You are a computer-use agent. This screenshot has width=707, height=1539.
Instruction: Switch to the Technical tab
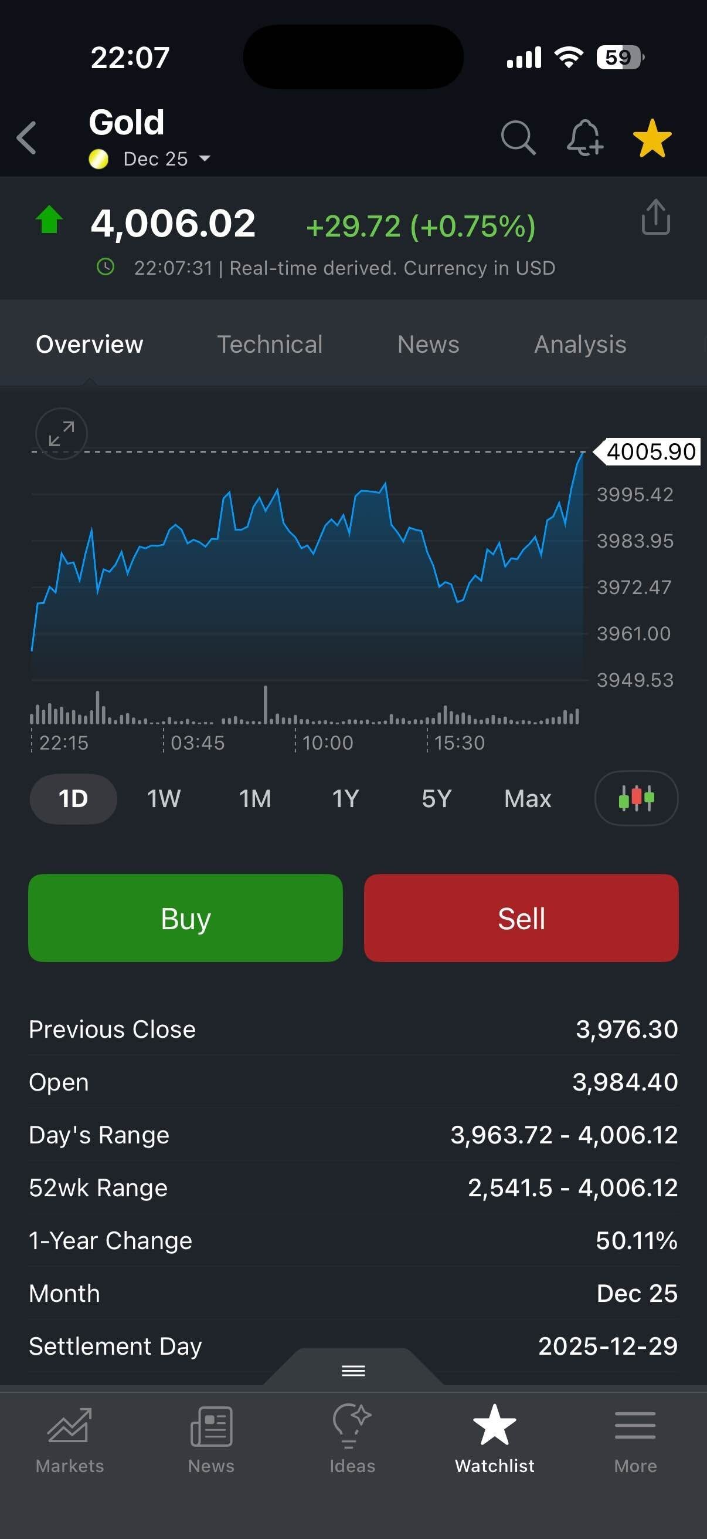[x=270, y=345]
